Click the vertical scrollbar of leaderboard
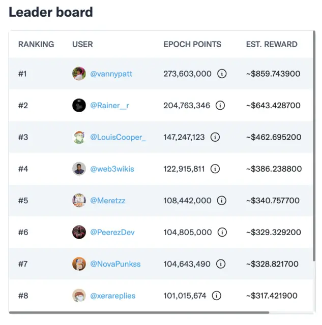This screenshot has width=322, height=325. [314, 146]
